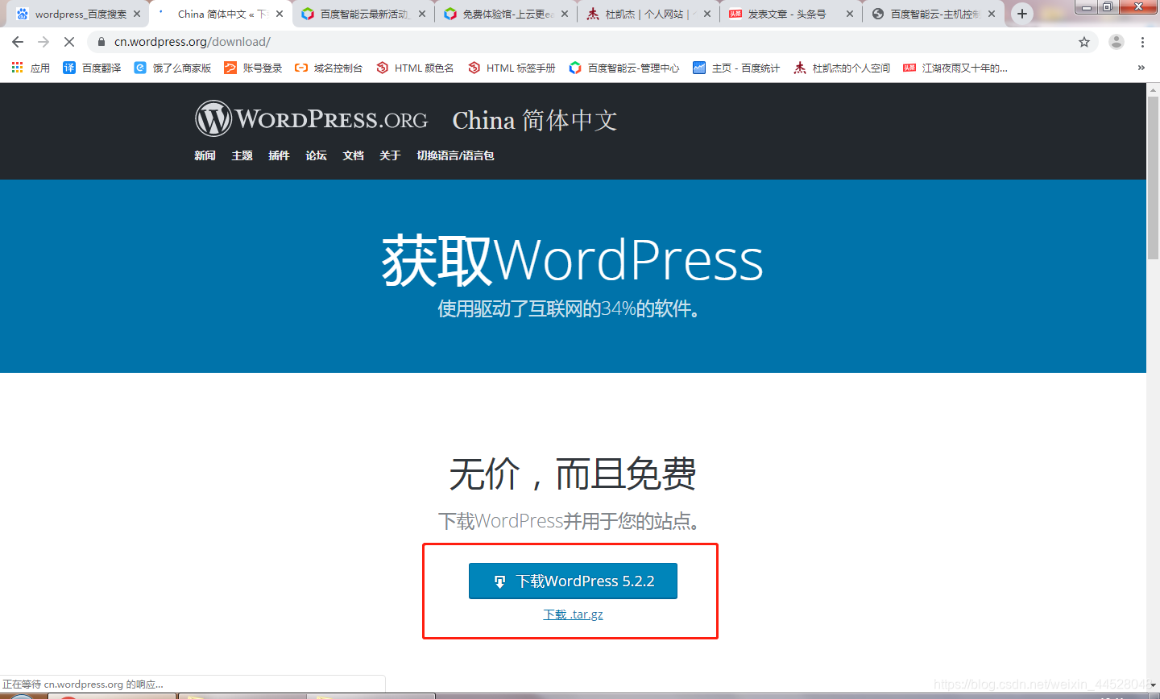Close the 免费体验馆 tab
Screen dimensions: 1160x699
(x=565, y=14)
